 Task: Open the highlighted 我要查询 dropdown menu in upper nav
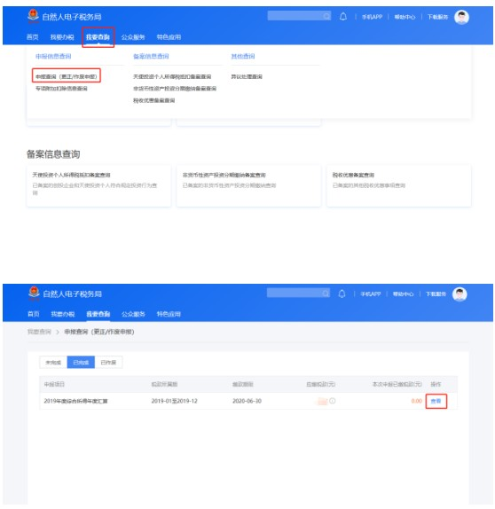pyautogui.click(x=98, y=37)
